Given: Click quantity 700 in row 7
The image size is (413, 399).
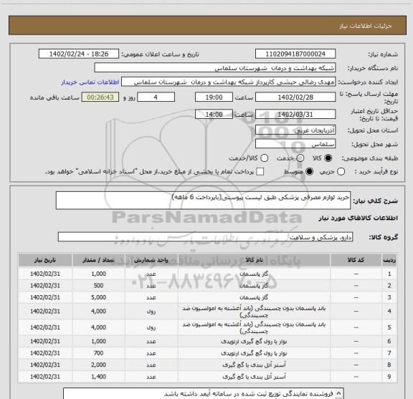Looking at the screenshot, I should (98, 353).
